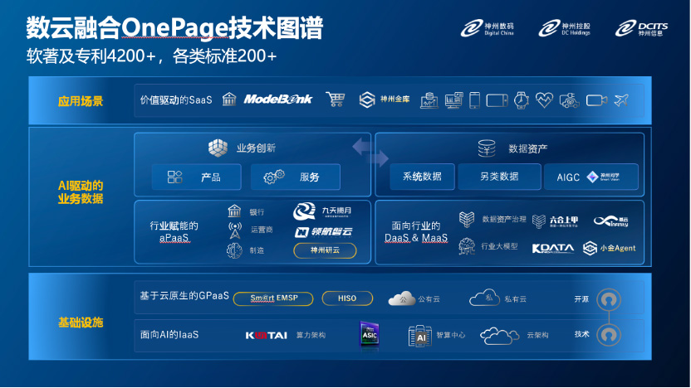This screenshot has width=691, height=388.
Task: Click the 产品 button
Action: (x=196, y=177)
